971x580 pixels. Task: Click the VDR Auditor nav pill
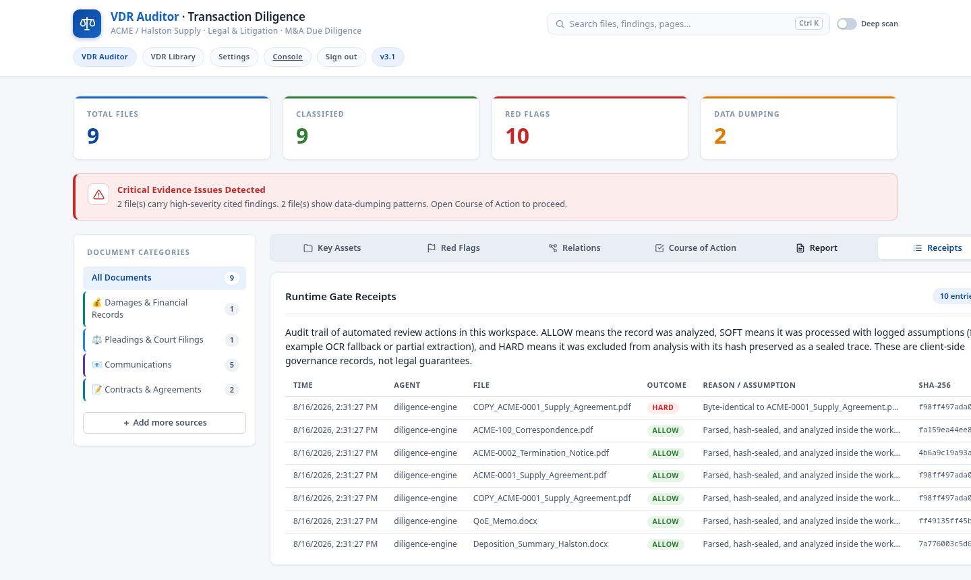tap(105, 57)
